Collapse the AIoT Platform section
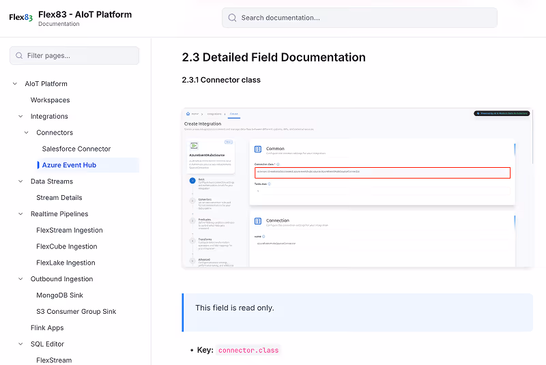546x365 pixels. (14, 84)
